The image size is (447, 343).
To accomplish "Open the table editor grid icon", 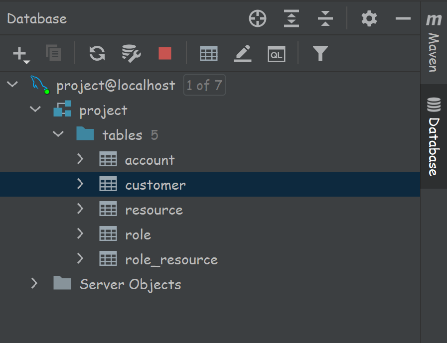I will (208, 53).
